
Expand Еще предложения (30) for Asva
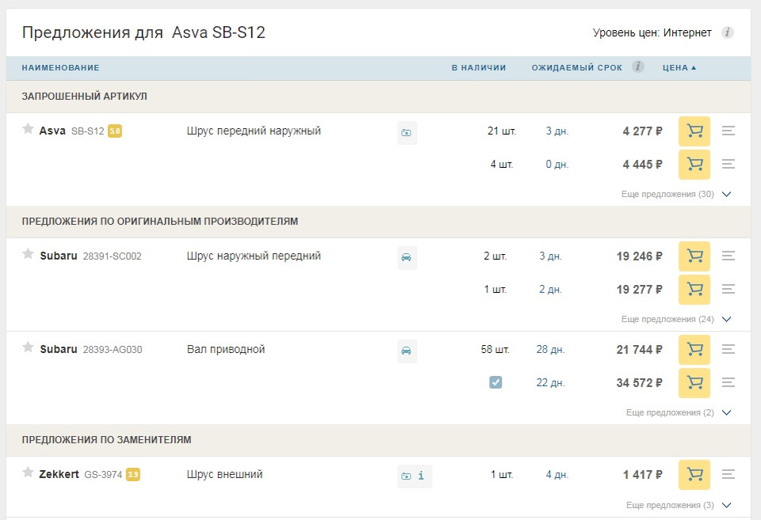coord(676,195)
